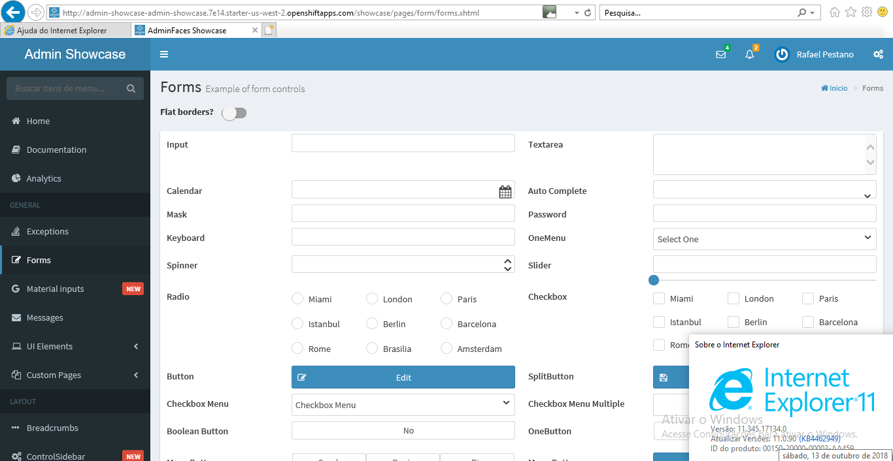Select the Paris radio button
The image size is (893, 461).
pos(446,298)
